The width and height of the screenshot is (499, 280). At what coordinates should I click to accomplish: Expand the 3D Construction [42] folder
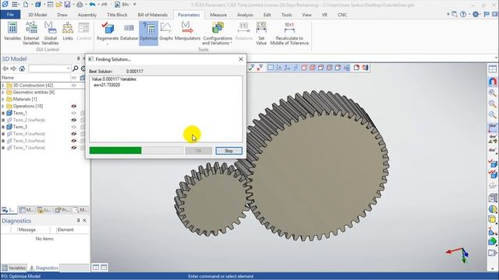(3, 86)
